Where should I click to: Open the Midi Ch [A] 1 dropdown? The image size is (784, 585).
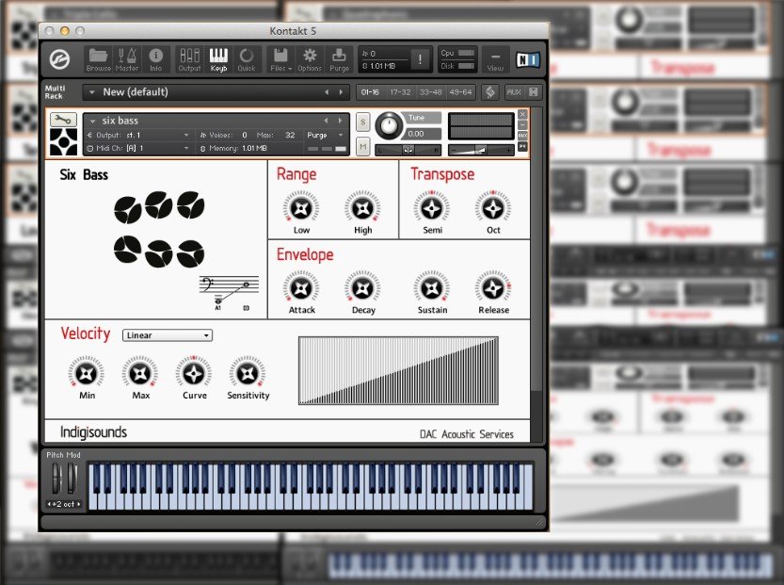point(138,148)
